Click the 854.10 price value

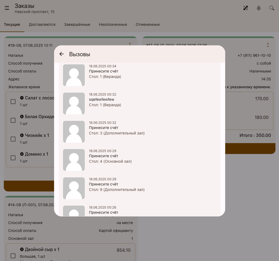pos(124,250)
